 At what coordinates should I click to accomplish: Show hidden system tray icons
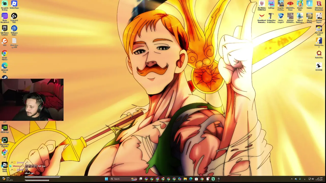pyautogui.click(x=292, y=179)
